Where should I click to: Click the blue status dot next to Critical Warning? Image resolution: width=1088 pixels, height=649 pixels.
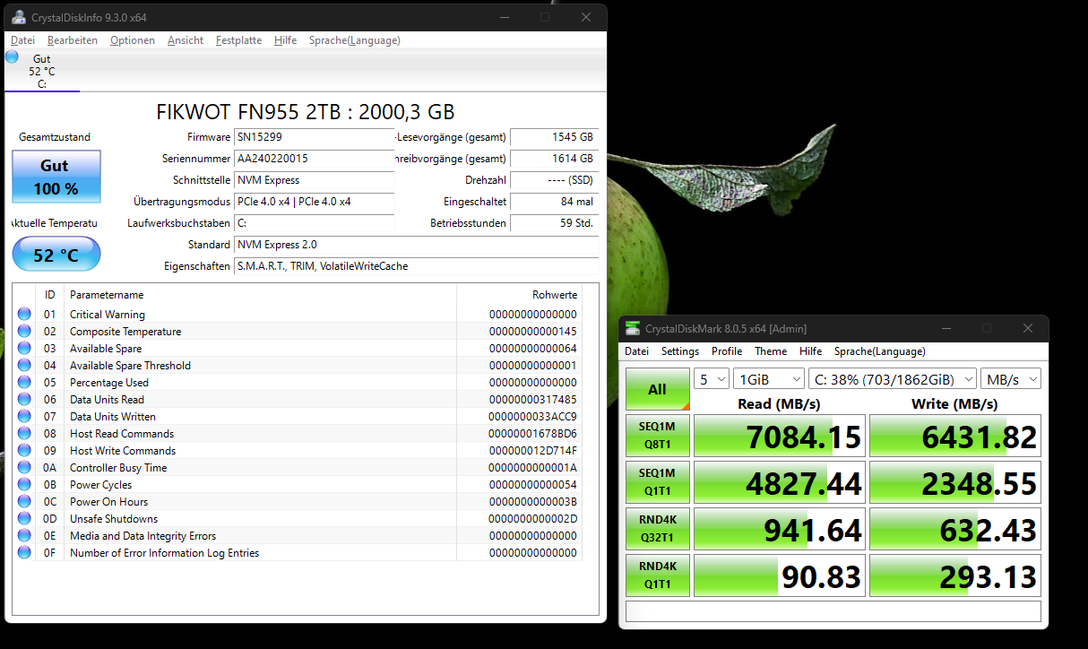[x=25, y=313]
